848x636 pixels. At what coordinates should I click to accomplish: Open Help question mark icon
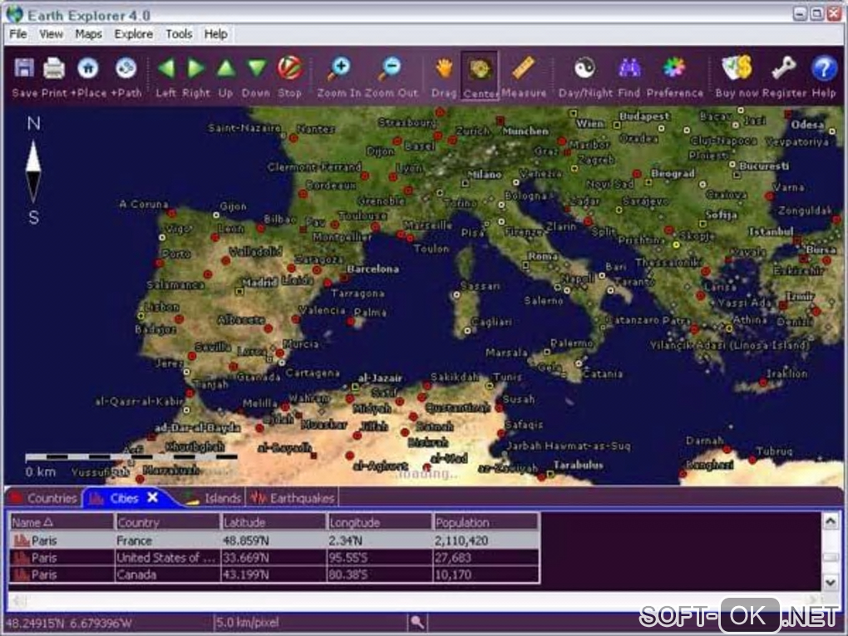coord(823,69)
